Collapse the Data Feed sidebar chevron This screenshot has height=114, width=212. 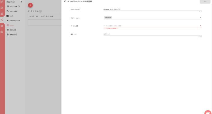pyautogui.click(x=21, y=2)
